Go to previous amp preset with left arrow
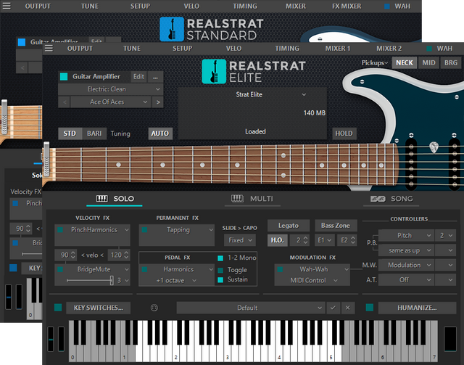Image resolution: width=464 pixels, height=365 pixels. 63,102
